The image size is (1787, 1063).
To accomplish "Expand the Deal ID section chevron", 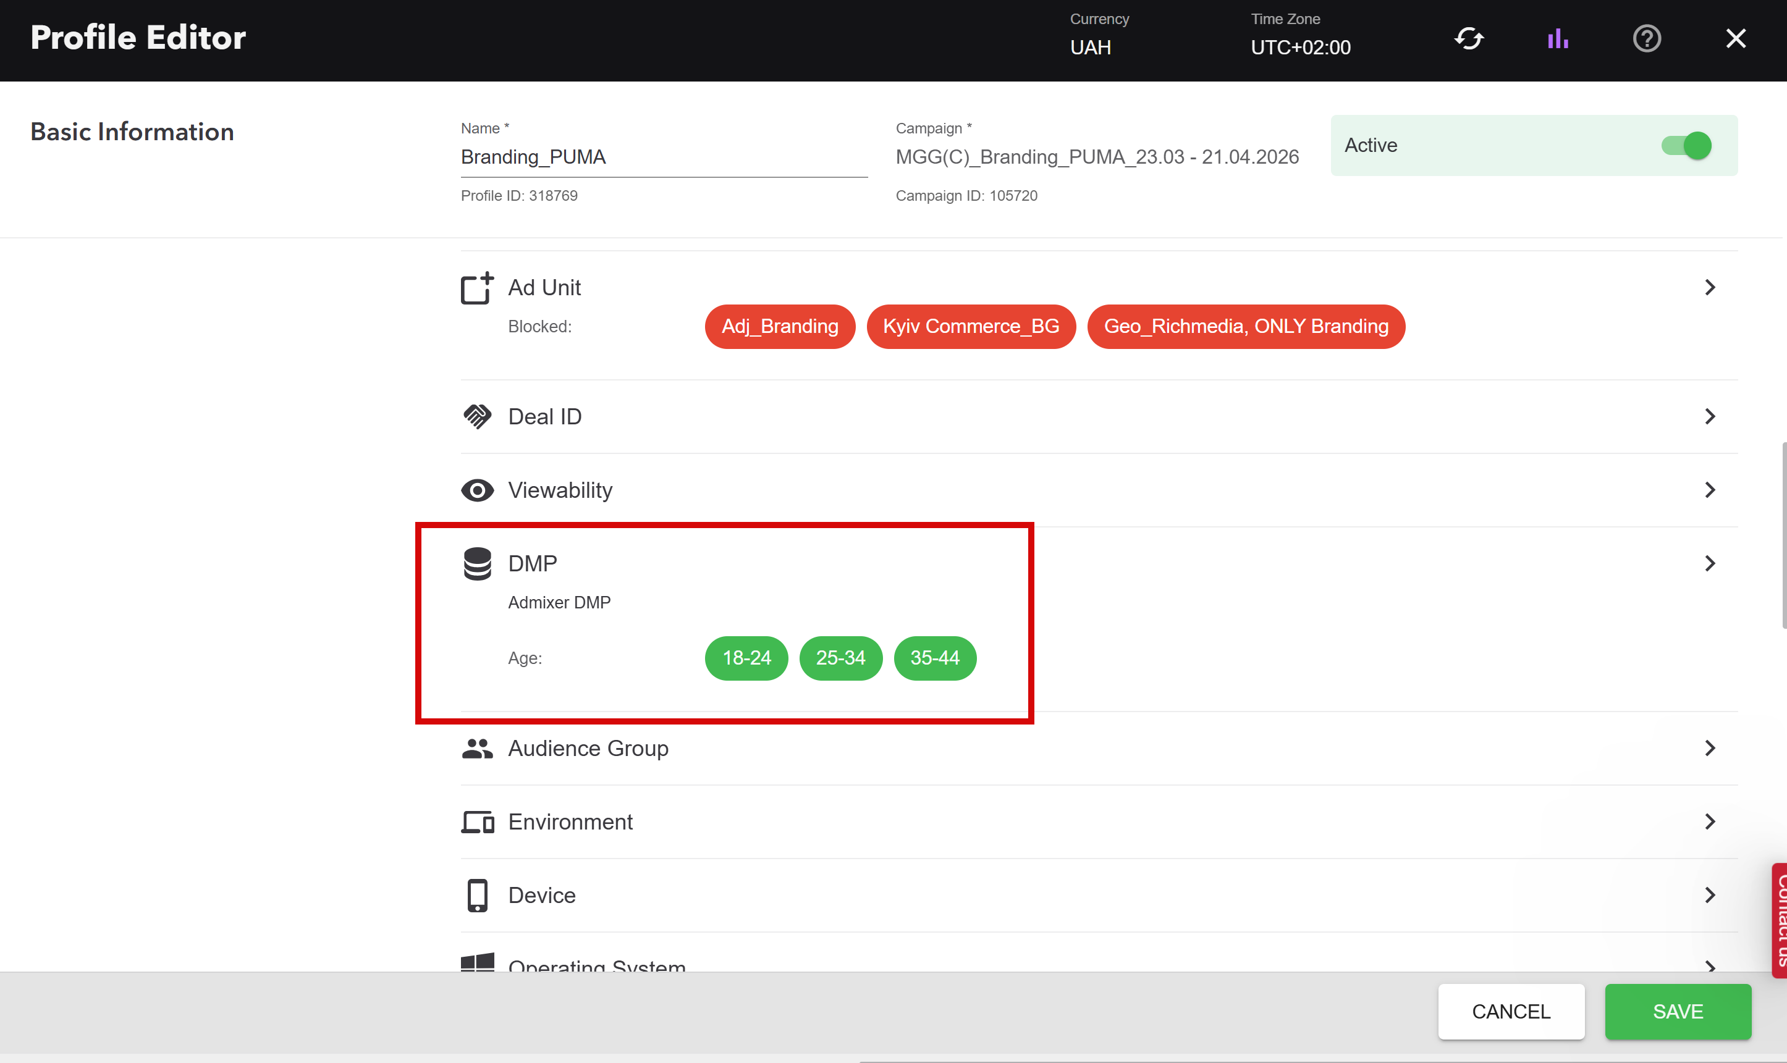I will click(1710, 417).
